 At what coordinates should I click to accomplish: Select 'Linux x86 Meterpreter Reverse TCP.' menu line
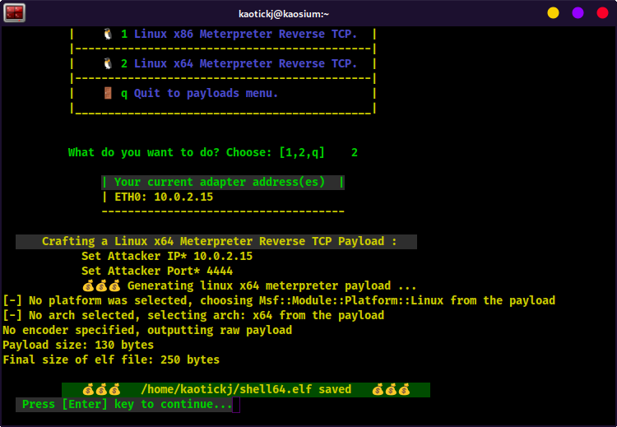(245, 34)
